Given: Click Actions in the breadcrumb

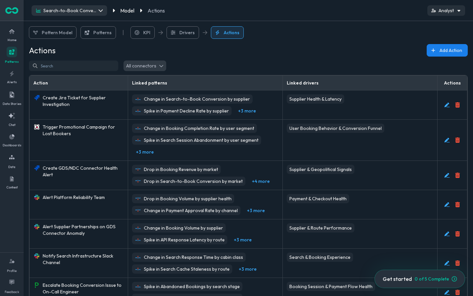Looking at the screenshot, I should coord(156,11).
